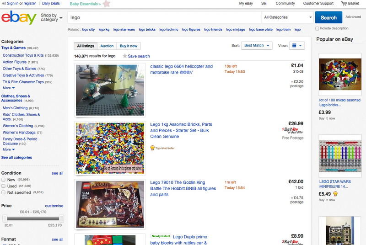Viewport: 366px width, 245px height.
Task: Click the Top-rated seller badge icon
Action: pos(152,148)
